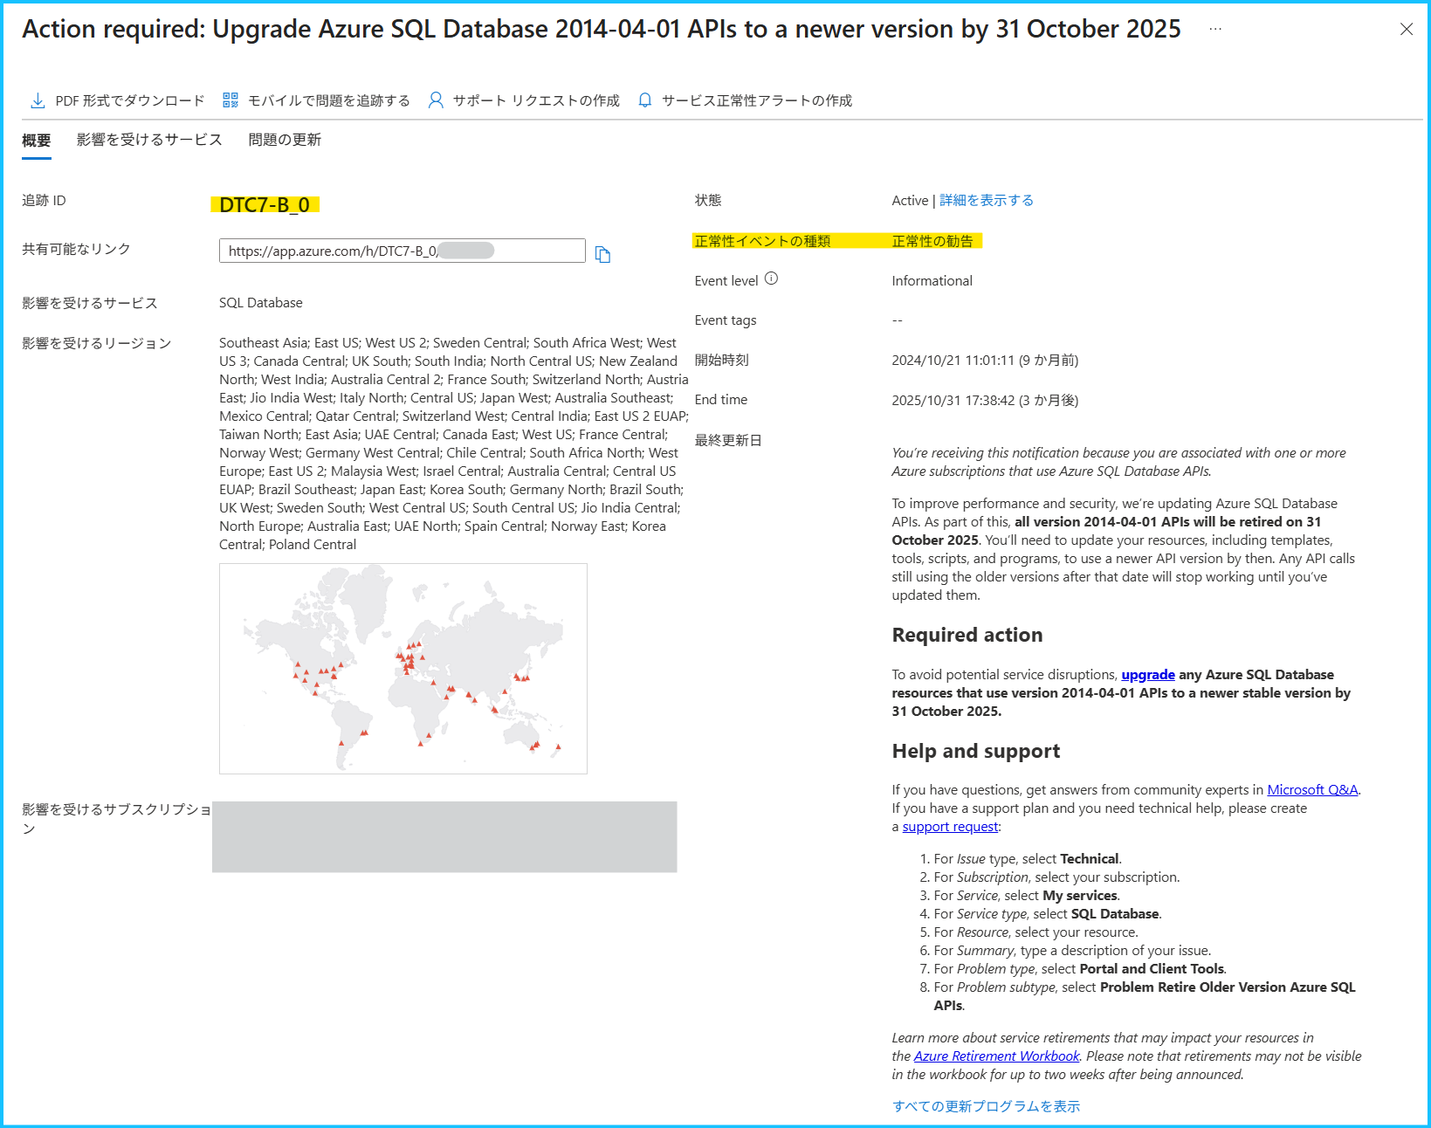The image size is (1431, 1128).
Task: Click 詳細を表示する link next to Active
Action: (x=987, y=200)
